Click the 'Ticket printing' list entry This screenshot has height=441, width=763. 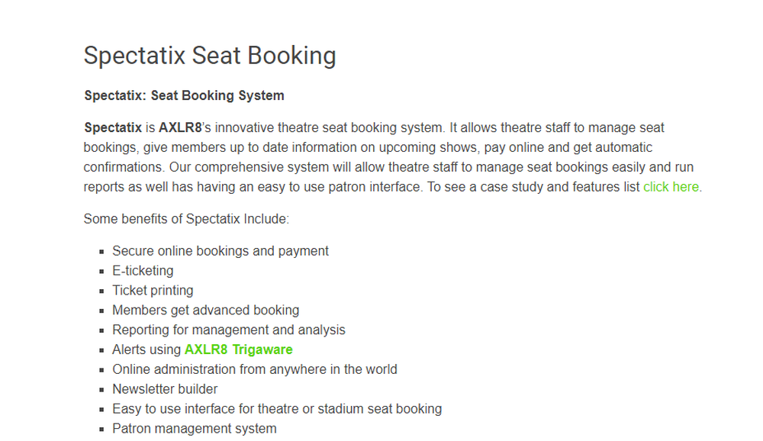(x=153, y=291)
